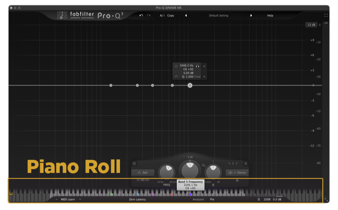Select the third EQ band dot
The height and width of the screenshot is (210, 338).
tap(153, 85)
